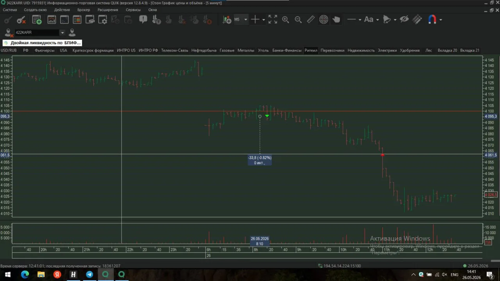Select the hand pan tool

tap(336, 20)
